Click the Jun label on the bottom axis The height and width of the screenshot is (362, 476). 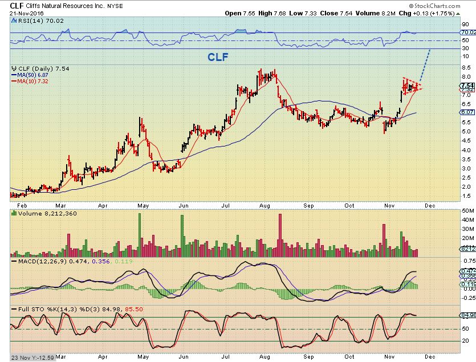pos(184,356)
